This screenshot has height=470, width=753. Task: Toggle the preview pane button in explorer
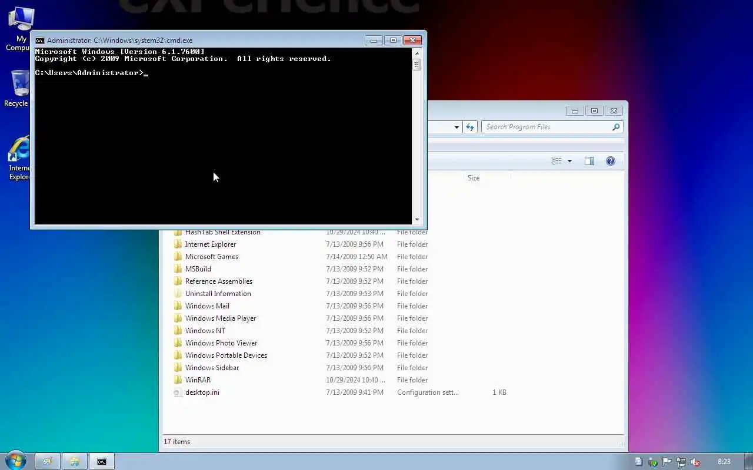[x=589, y=161]
